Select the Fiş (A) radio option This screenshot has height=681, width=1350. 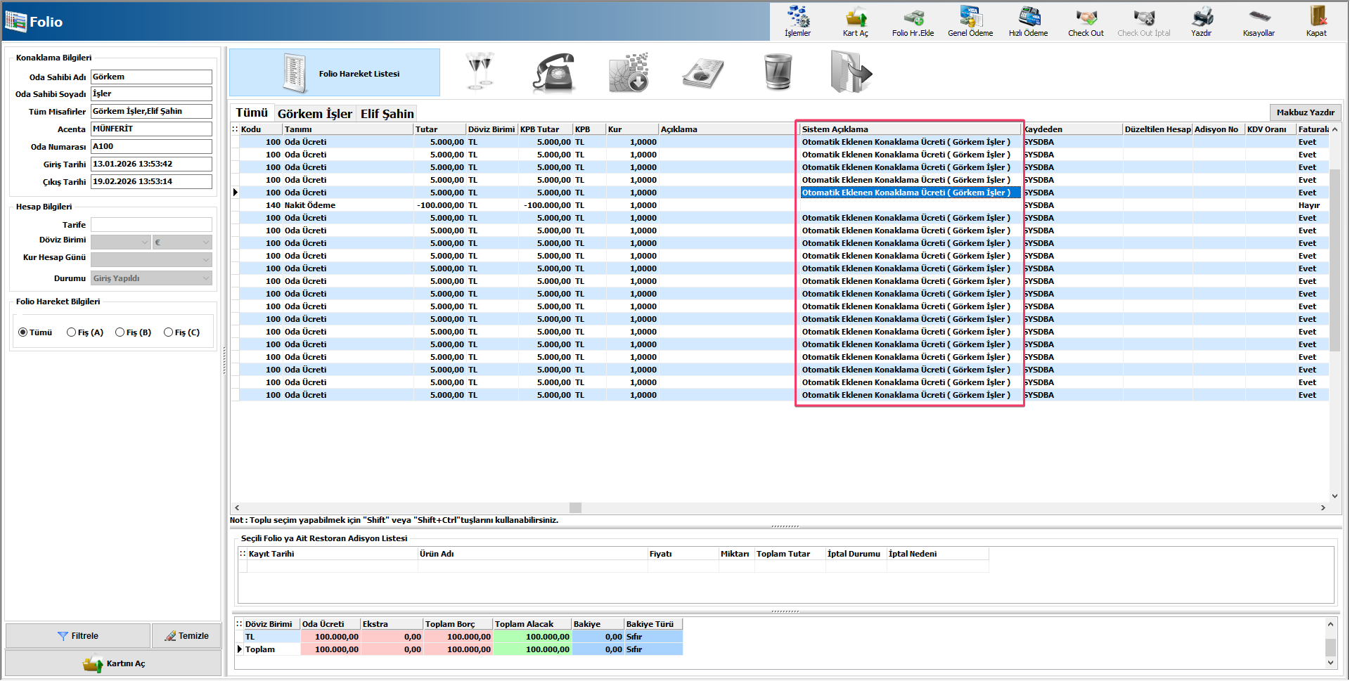click(x=72, y=332)
